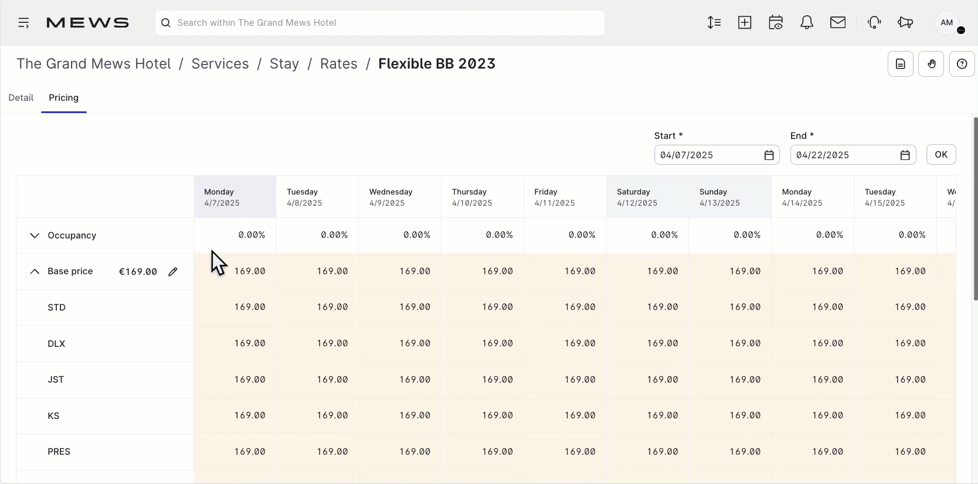Select the Pricing tab

(x=64, y=98)
